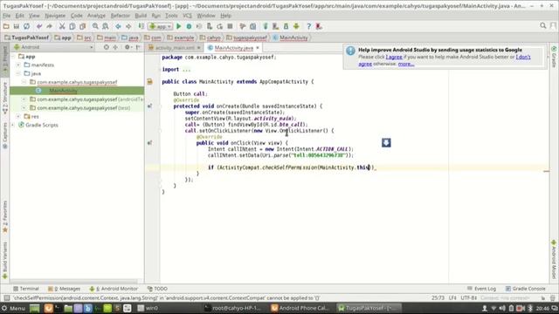Image resolution: width=559 pixels, height=314 pixels.
Task: Click the Find magnifier icon
Action: pos(95,26)
